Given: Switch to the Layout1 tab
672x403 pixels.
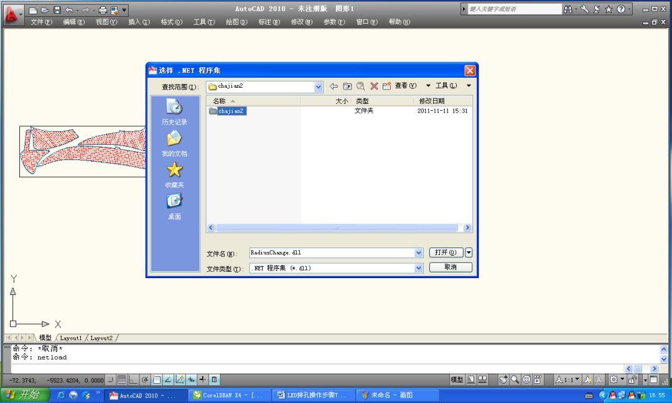Looking at the screenshot, I should click(x=70, y=338).
